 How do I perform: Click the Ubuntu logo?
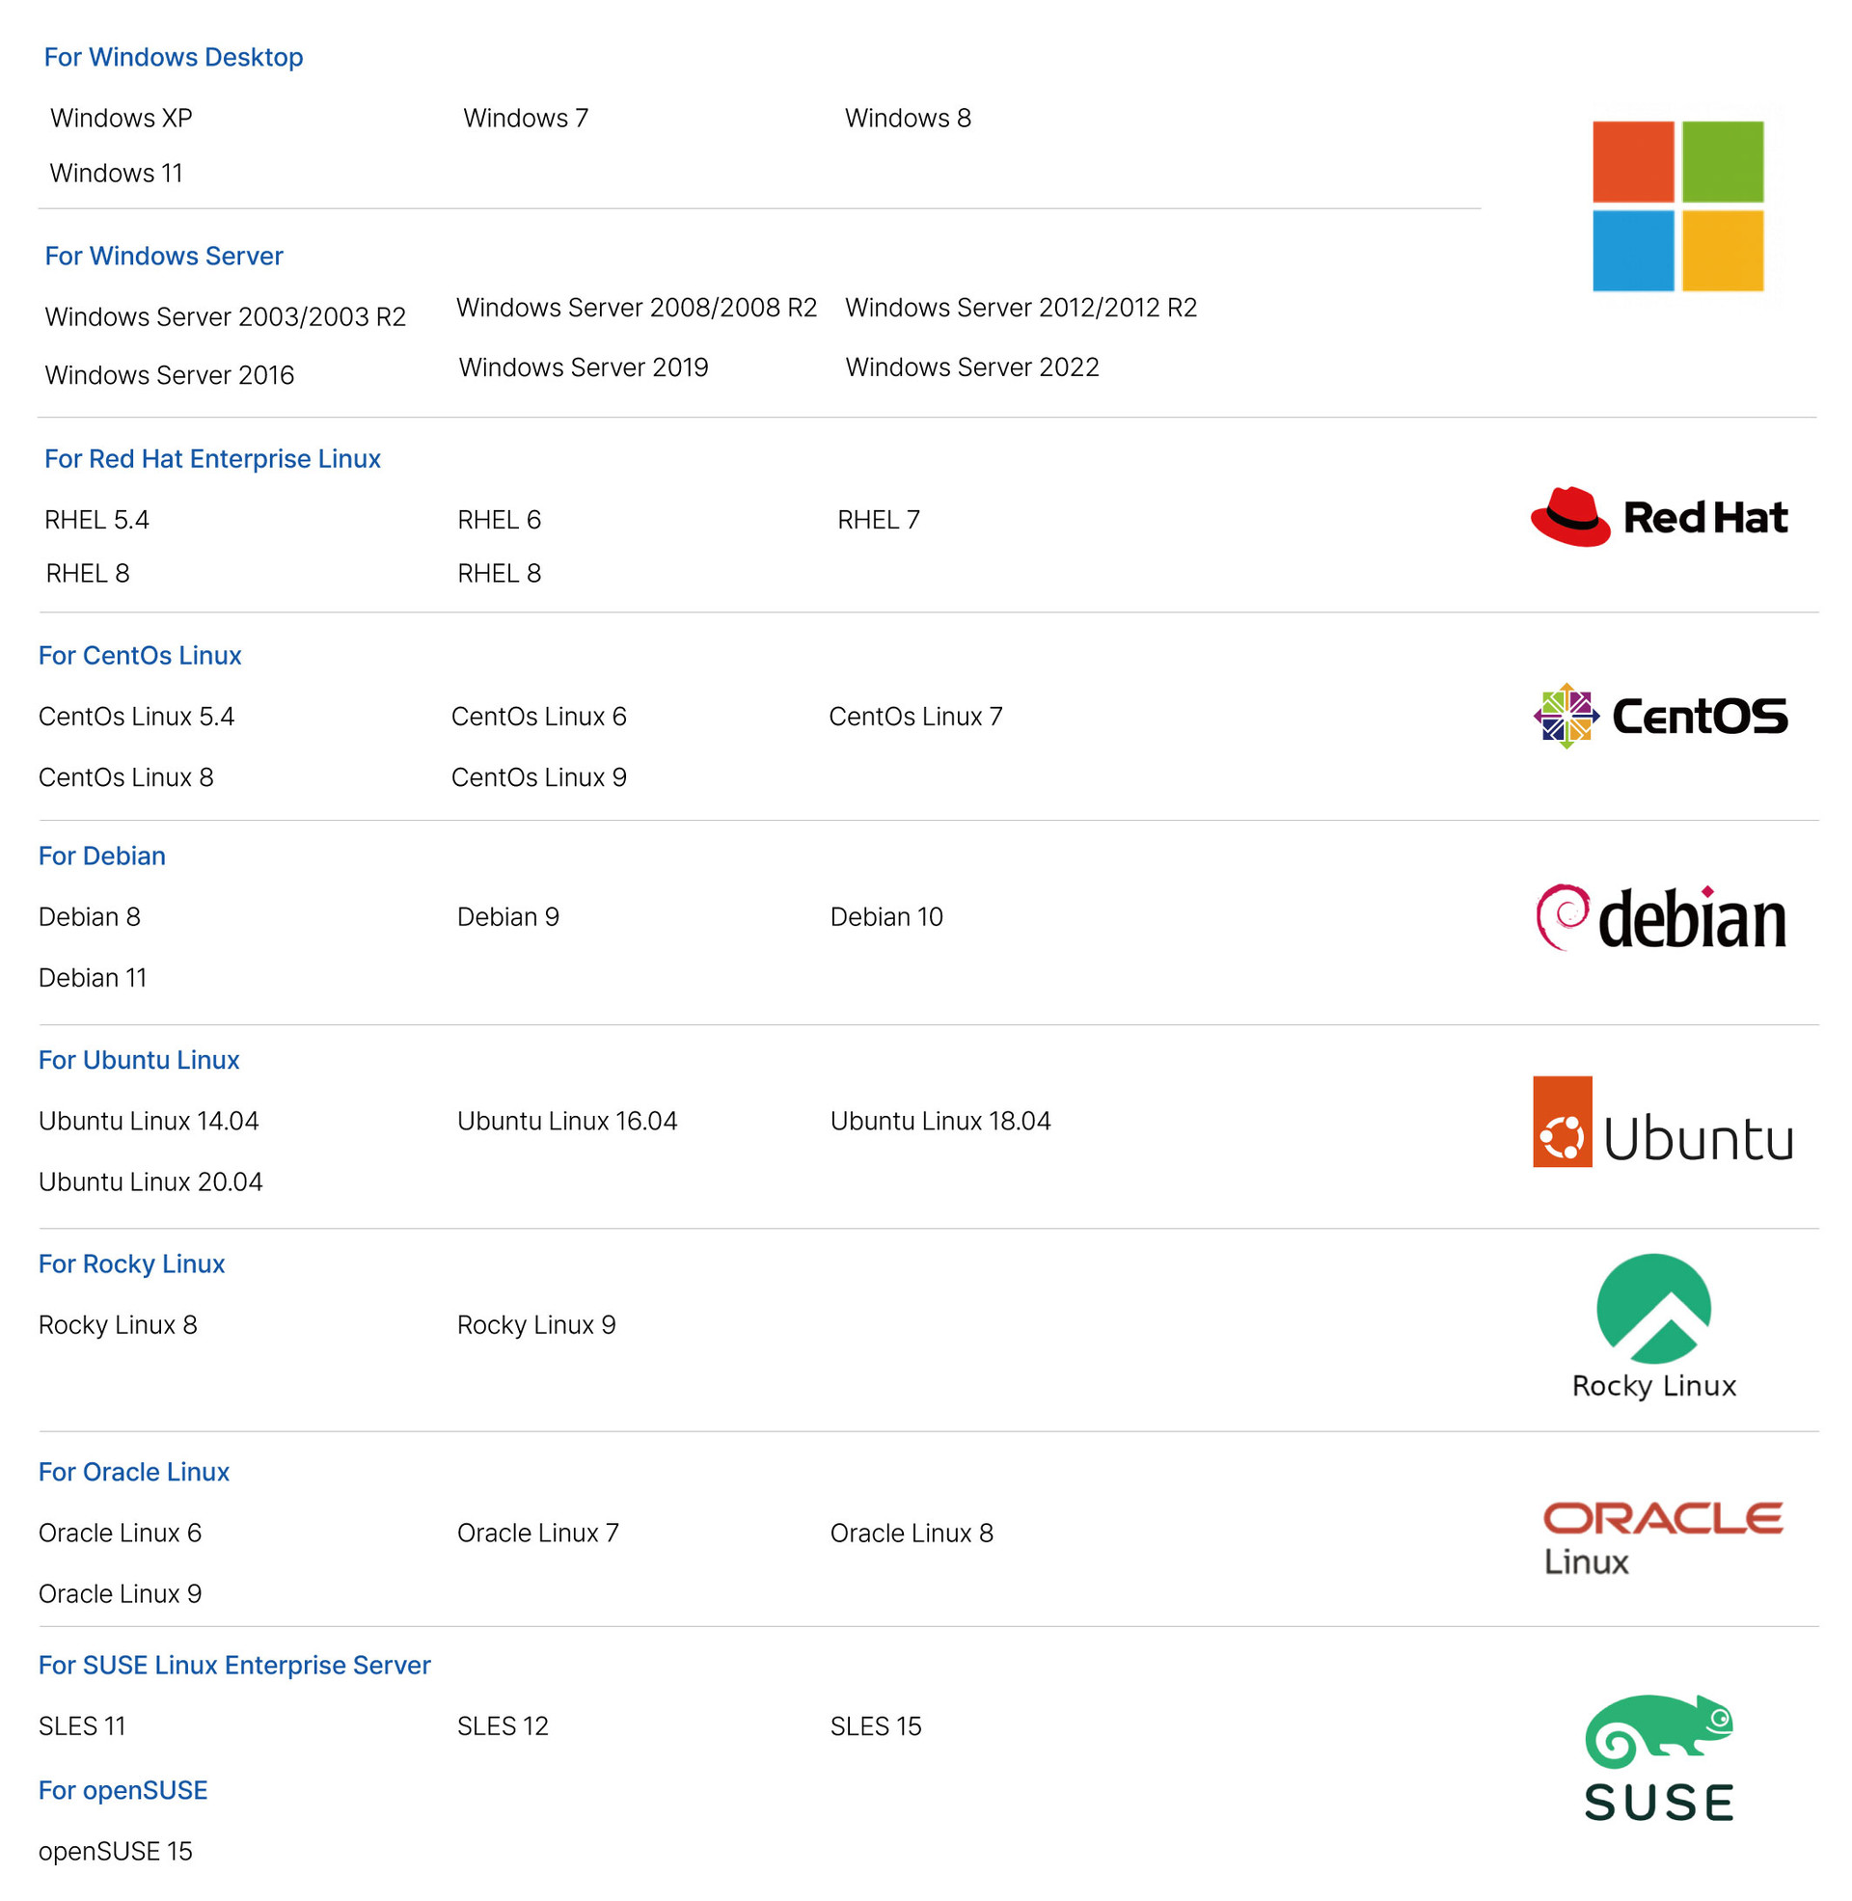pos(1662,1123)
